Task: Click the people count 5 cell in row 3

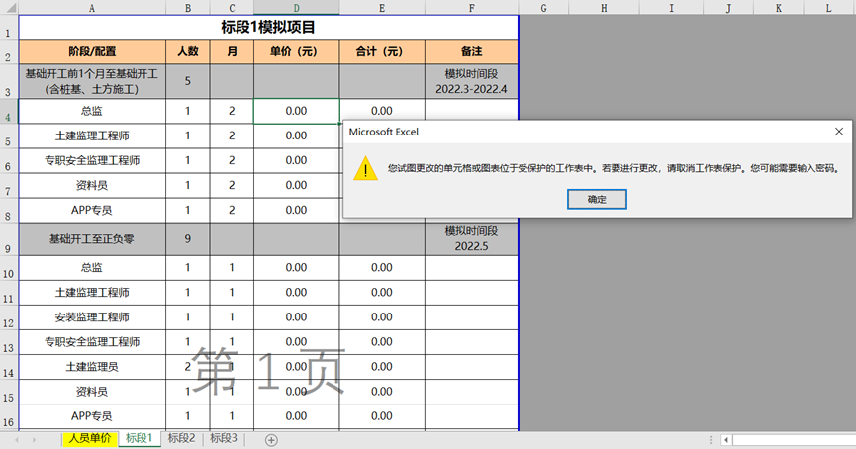Action: (188, 81)
